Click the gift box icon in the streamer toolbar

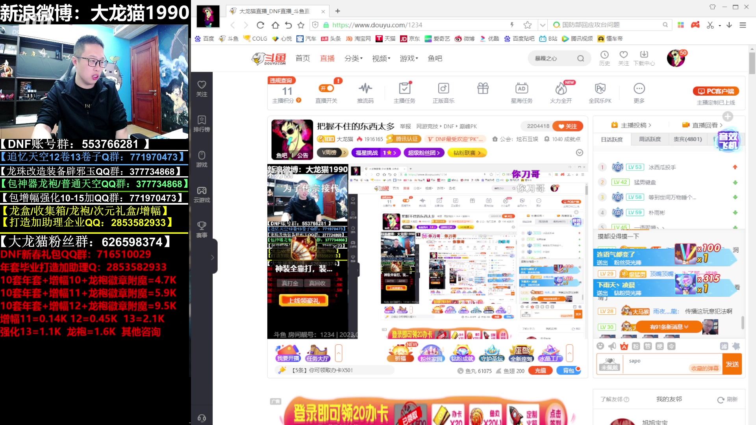[483, 88]
